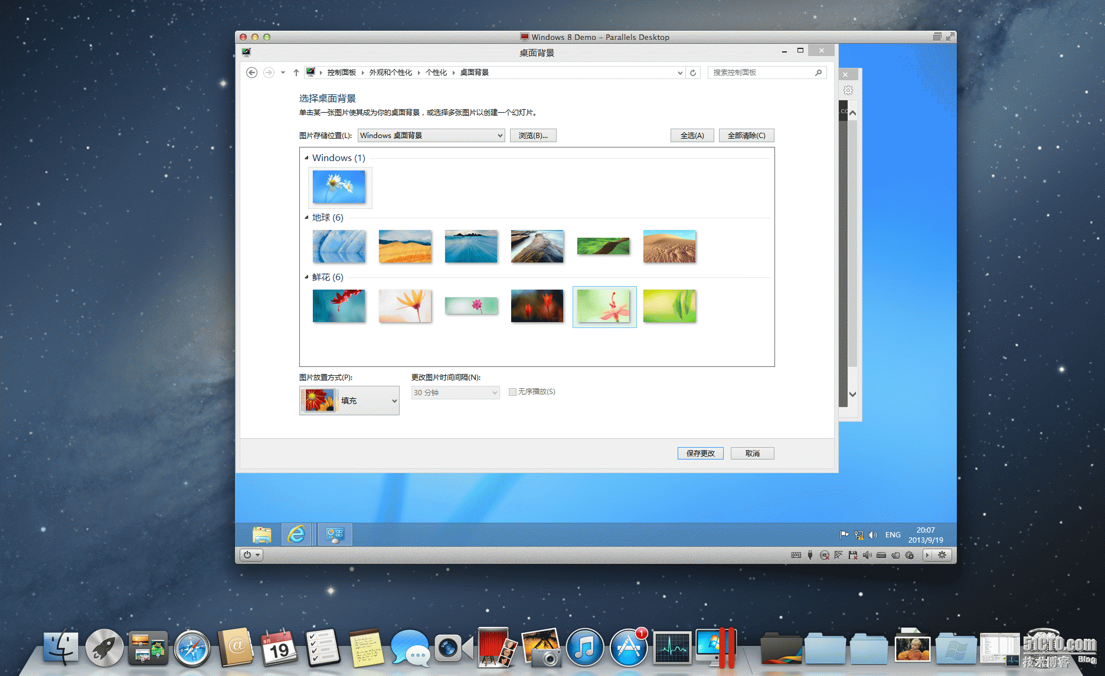Viewport: 1105px width, 676px height.
Task: Click the network warning tray icon
Action: tap(859, 535)
